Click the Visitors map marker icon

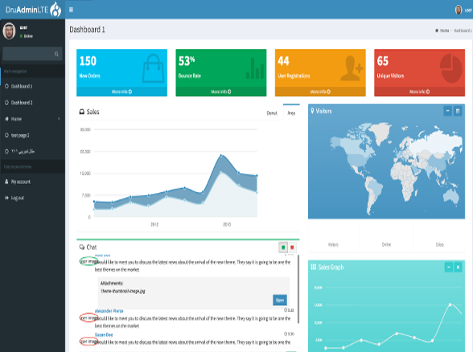pos(312,111)
